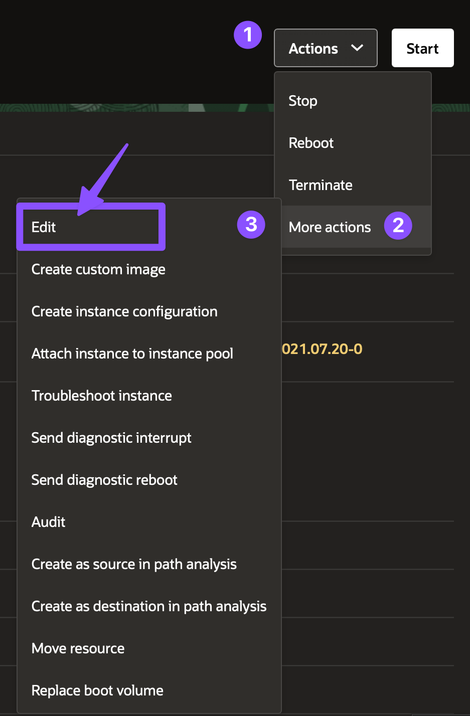Expand the More actions submenu
The width and height of the screenshot is (470, 716).
353,227
